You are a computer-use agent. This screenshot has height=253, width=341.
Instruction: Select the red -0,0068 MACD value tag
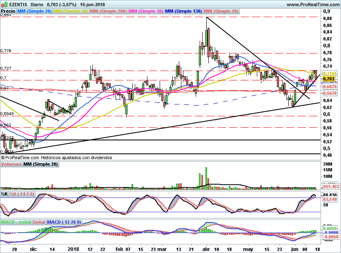(330, 237)
